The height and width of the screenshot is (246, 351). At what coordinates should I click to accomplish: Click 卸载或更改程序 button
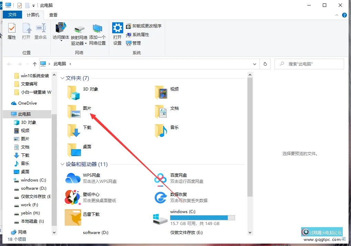pyautogui.click(x=143, y=26)
